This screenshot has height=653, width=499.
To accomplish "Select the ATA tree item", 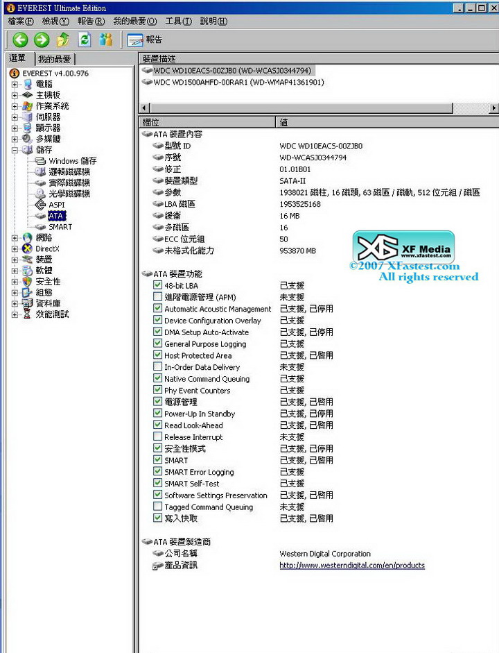I will 57,216.
